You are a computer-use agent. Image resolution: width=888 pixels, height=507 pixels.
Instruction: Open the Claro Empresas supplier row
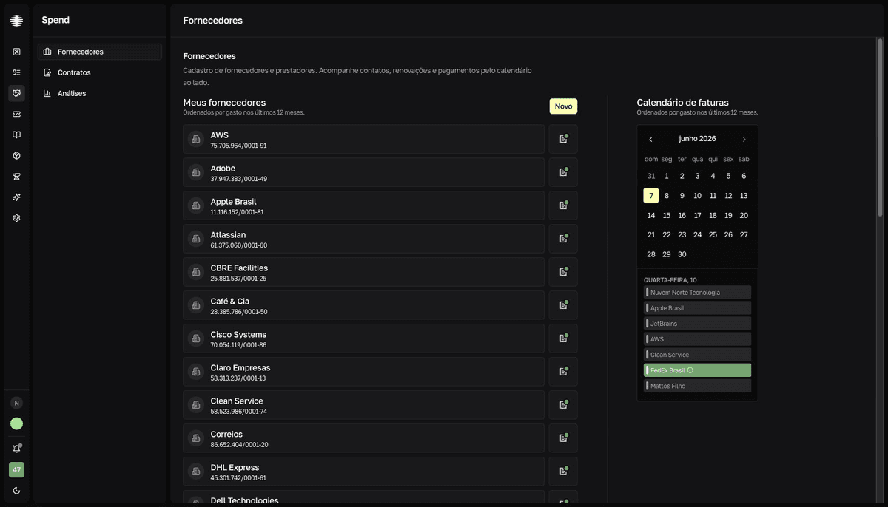[x=363, y=372]
